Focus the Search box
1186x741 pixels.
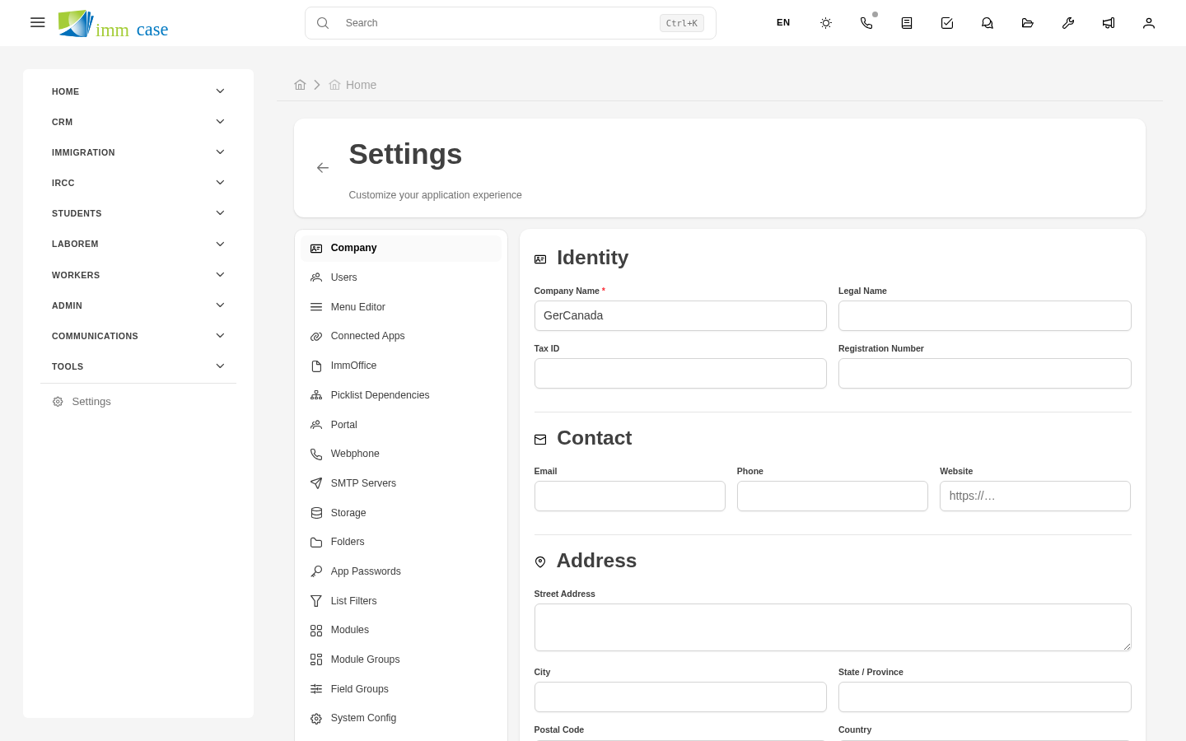[x=511, y=23]
